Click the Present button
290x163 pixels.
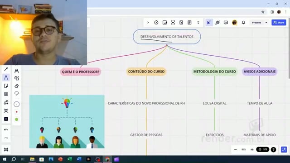click(256, 23)
